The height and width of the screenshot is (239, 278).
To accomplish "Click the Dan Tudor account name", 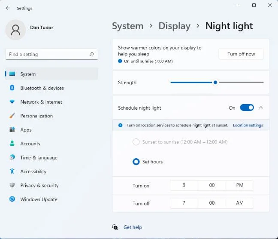I will 42,28.
